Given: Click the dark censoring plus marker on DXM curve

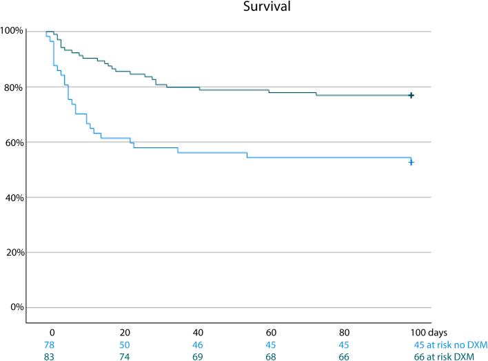Looking at the screenshot, I should pyautogui.click(x=411, y=95).
